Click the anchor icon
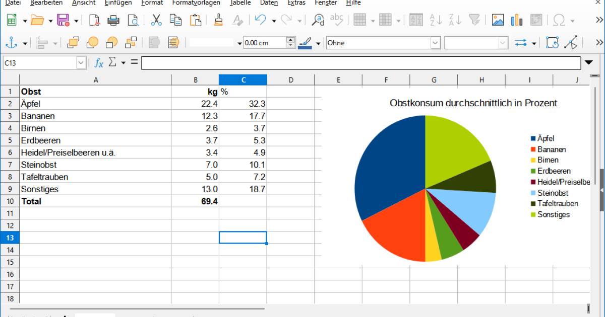 [11, 43]
